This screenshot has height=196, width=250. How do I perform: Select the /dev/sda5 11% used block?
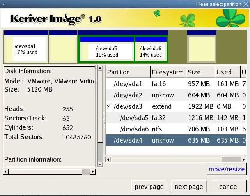click(107, 49)
